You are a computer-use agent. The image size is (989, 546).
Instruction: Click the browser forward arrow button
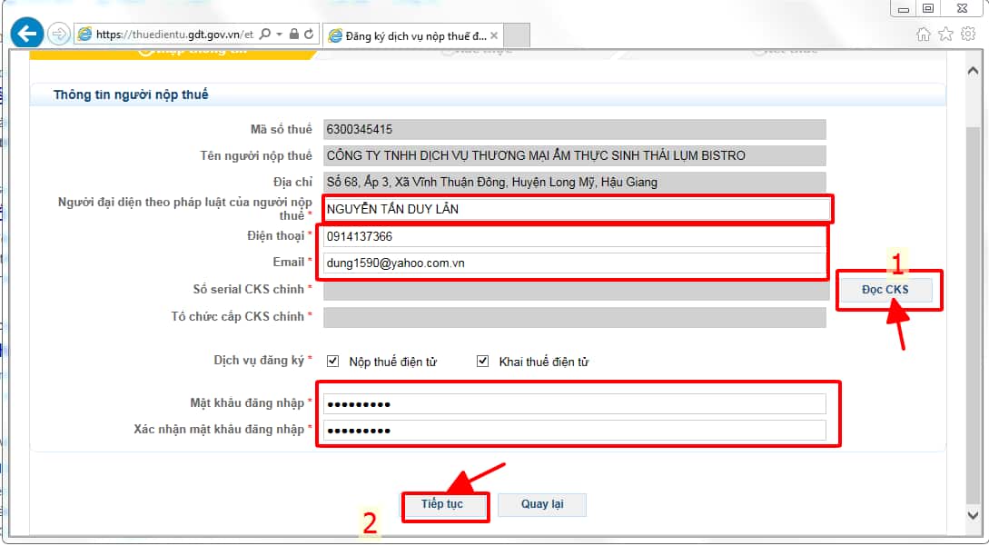58,35
